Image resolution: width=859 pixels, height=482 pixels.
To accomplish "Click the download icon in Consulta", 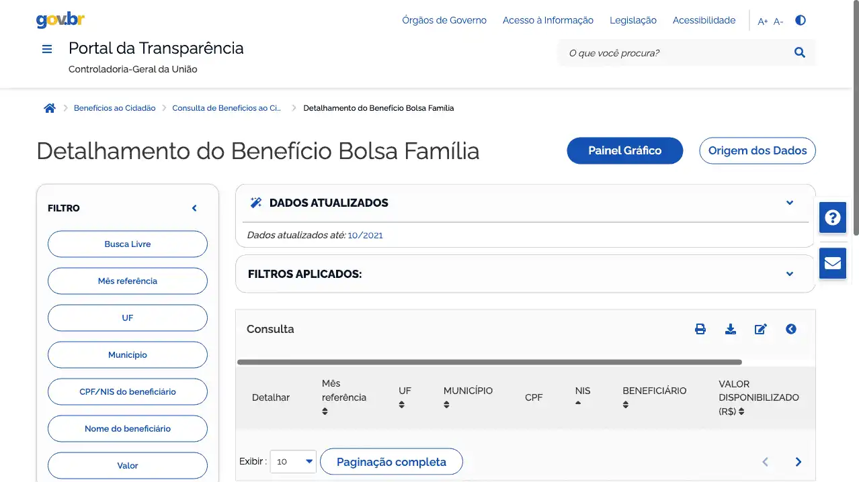I will 731,329.
